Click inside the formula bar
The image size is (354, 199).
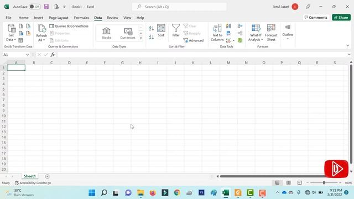click(202, 55)
